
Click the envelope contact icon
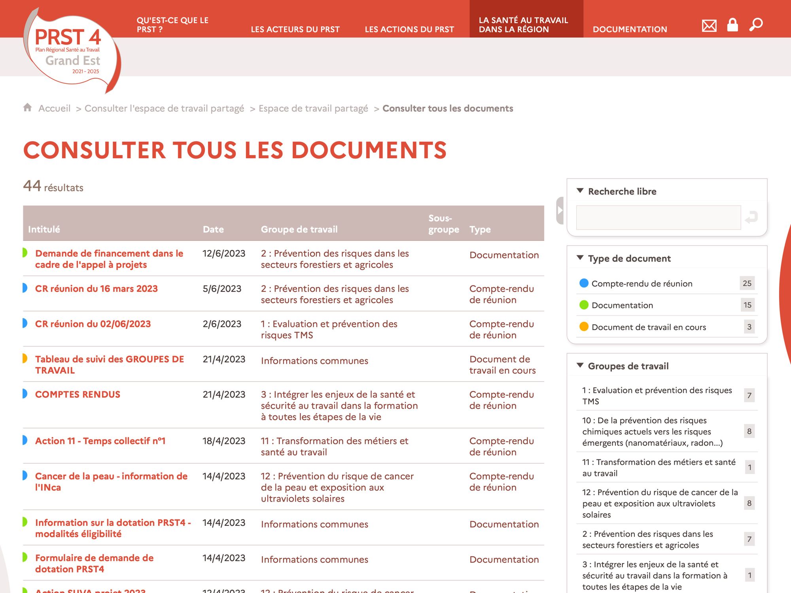pos(709,26)
